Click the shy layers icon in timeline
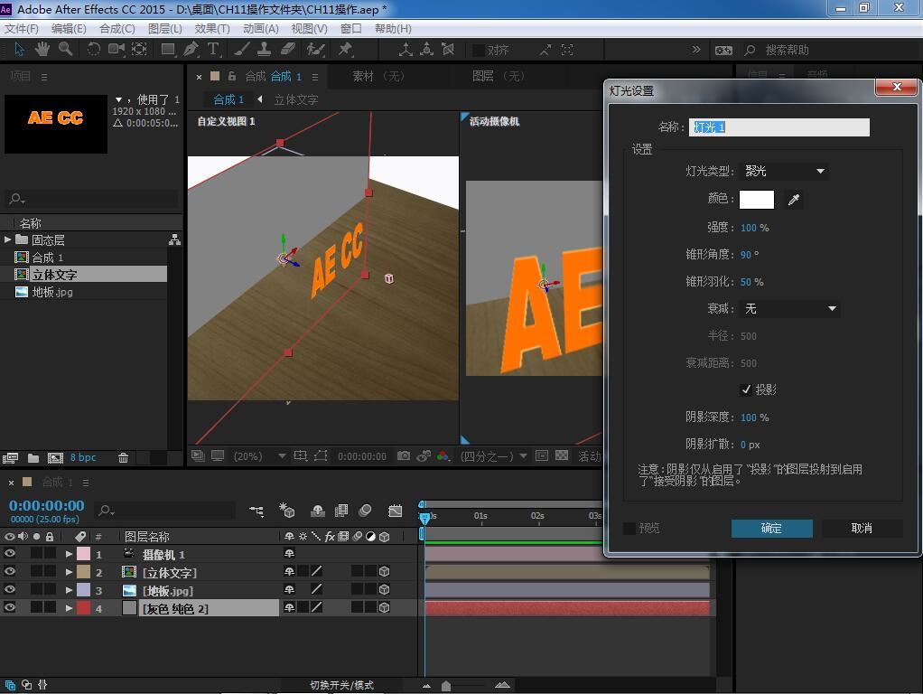 [x=318, y=511]
